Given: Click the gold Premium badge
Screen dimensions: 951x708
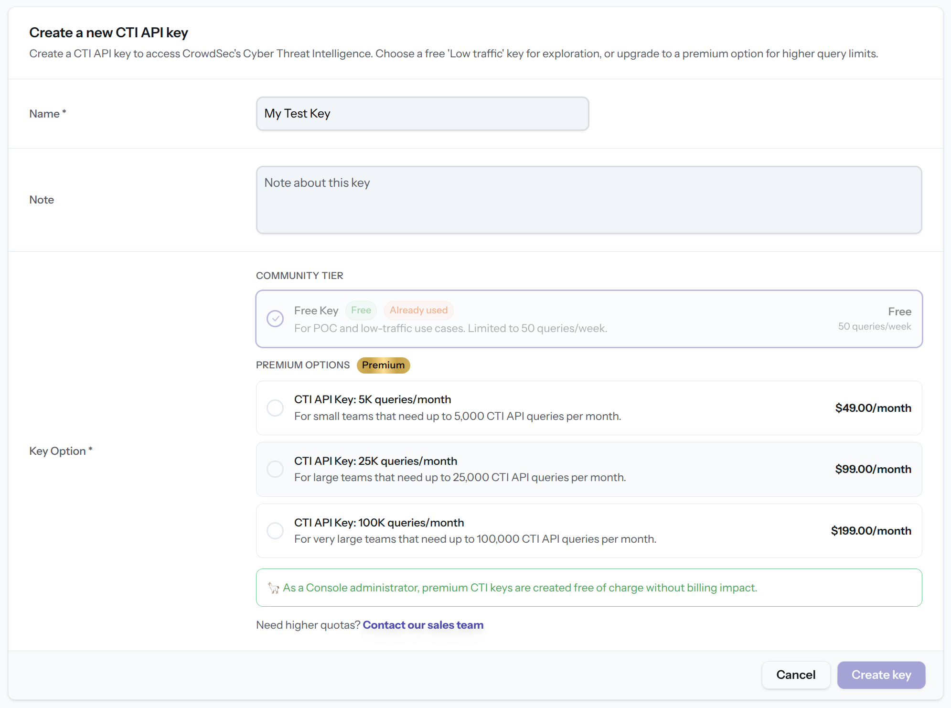Looking at the screenshot, I should 383,365.
